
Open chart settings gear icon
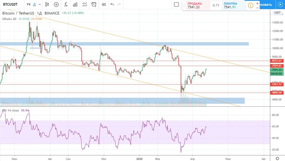point(277,159)
